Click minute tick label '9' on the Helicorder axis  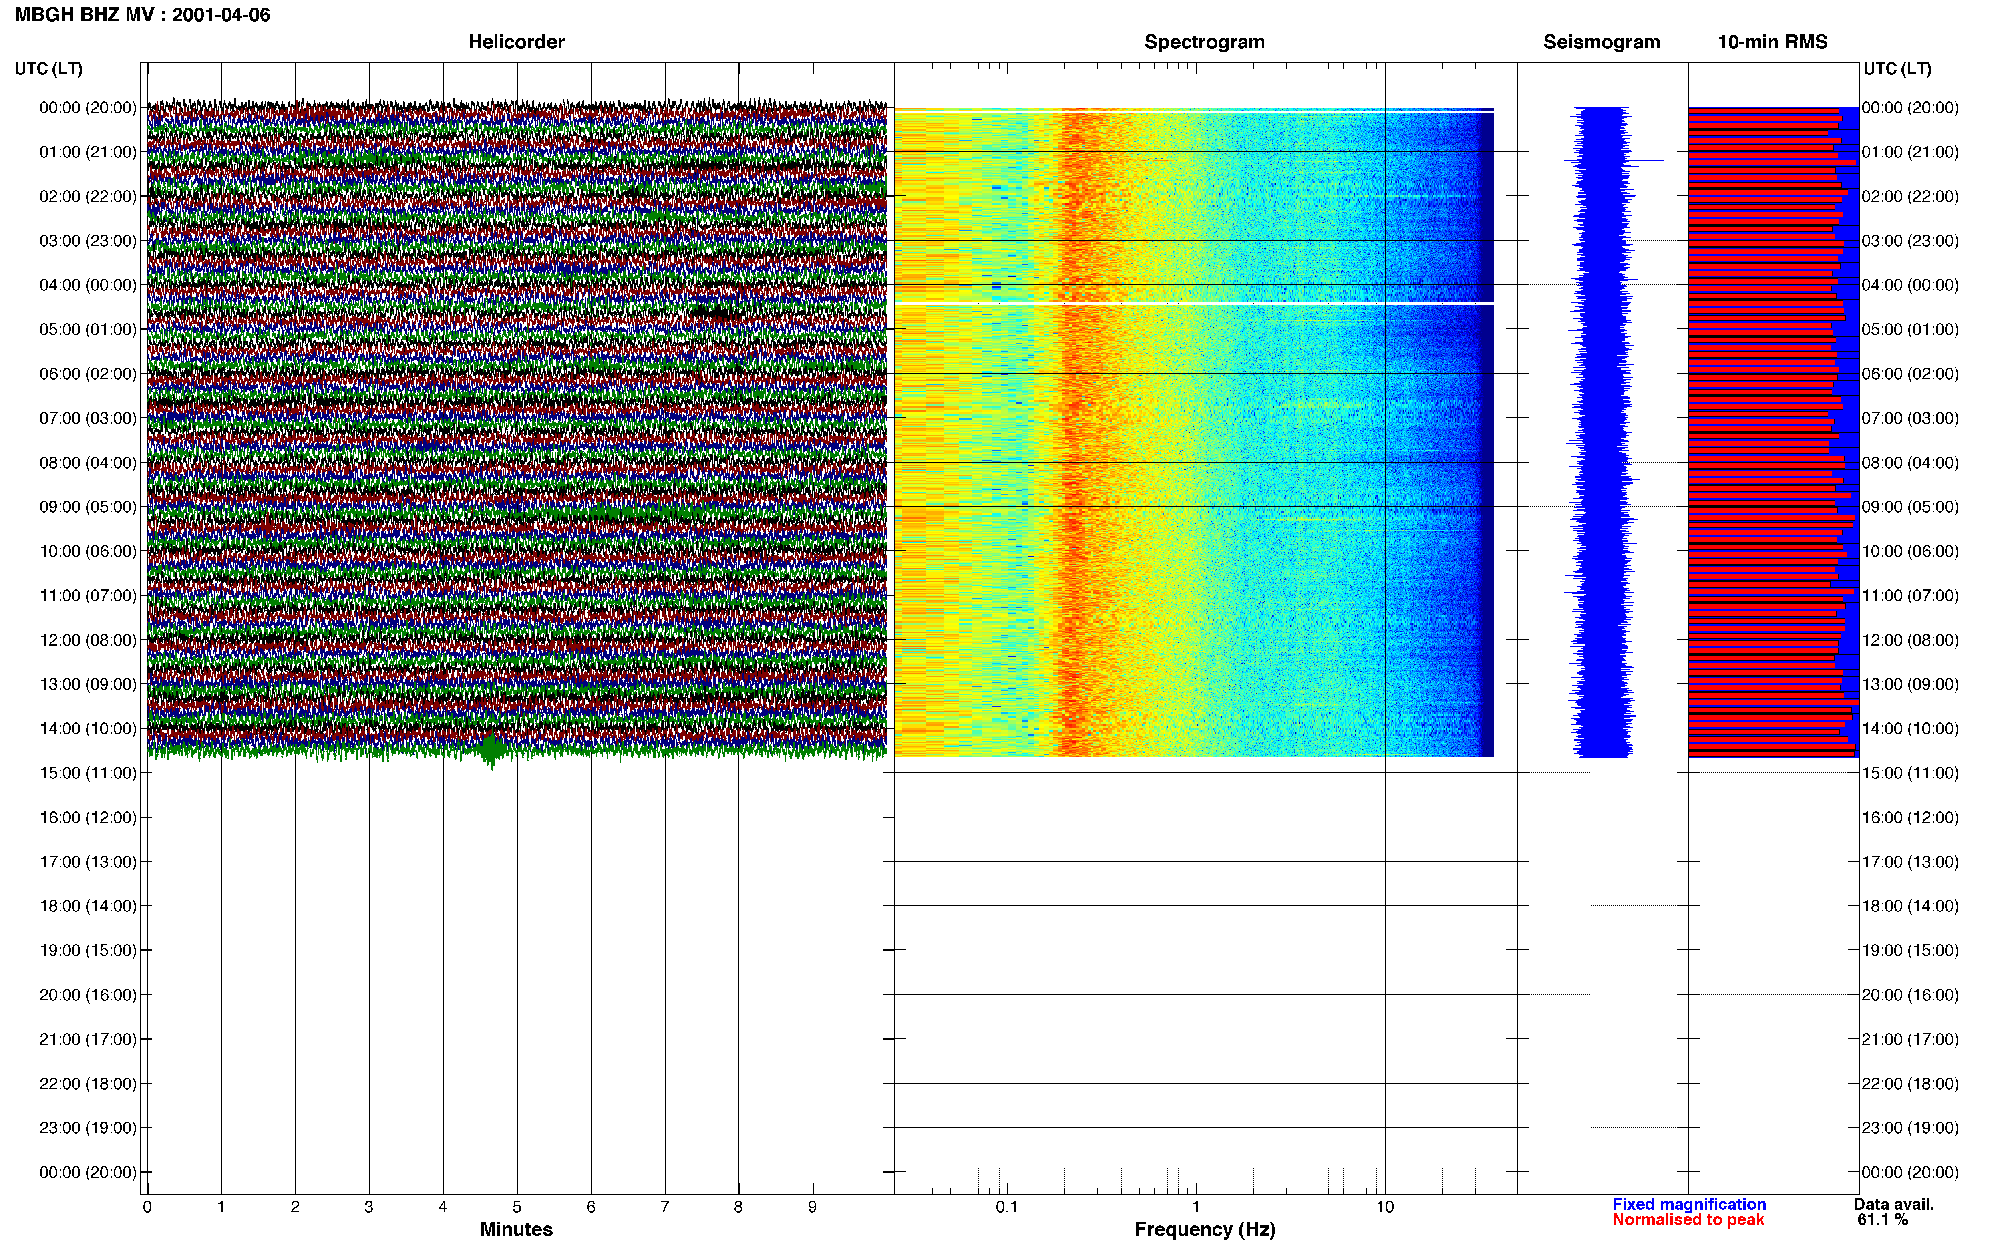(x=812, y=1206)
